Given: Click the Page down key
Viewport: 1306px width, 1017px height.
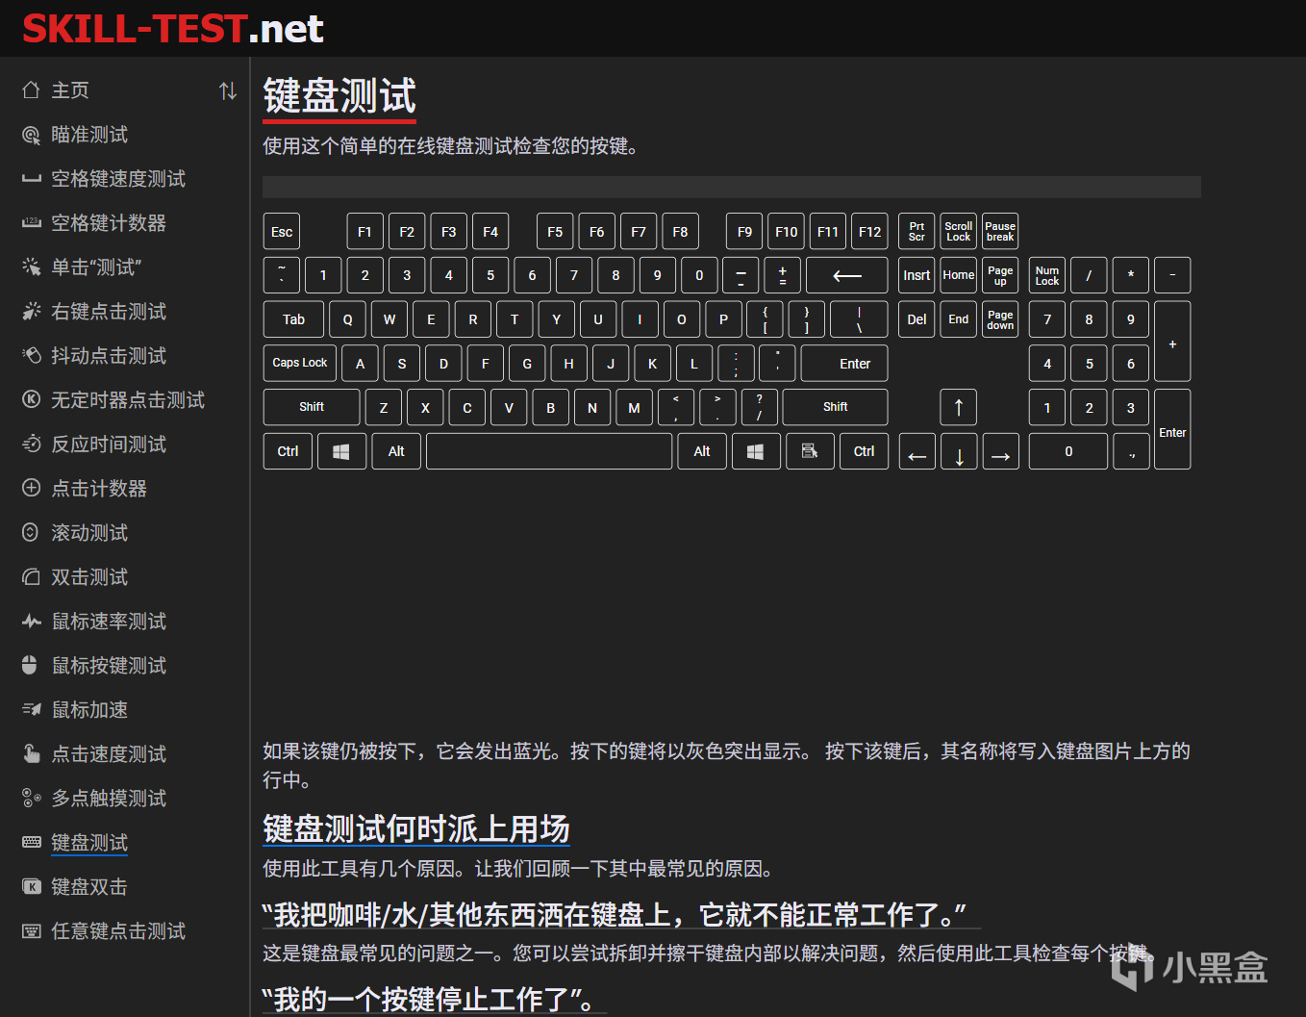Looking at the screenshot, I should tap(1000, 319).
